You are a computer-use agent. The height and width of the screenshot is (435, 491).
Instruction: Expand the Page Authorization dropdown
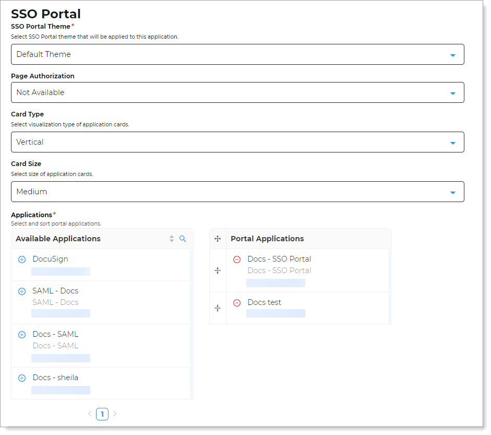click(237, 92)
